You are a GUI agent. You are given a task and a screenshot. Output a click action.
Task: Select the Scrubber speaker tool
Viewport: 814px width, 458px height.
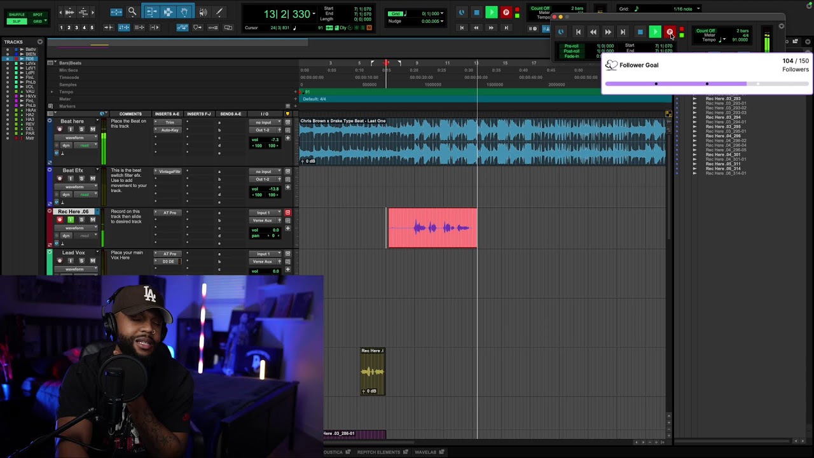coord(203,11)
